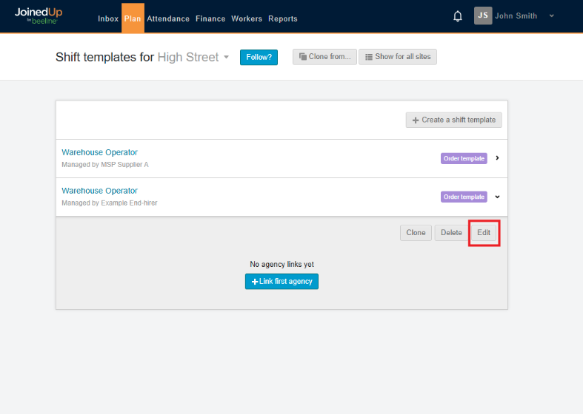Collapse the Example End-hirer template row
This screenshot has width=583, height=414.
[x=497, y=197]
